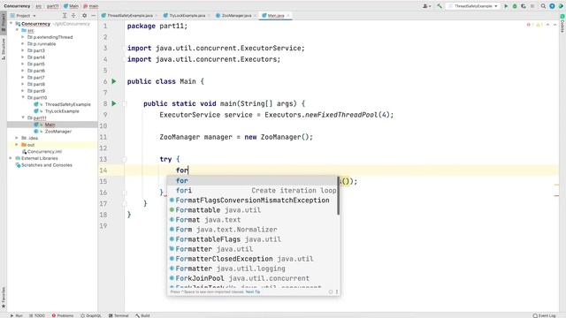Screen dimensions: 566x318
Task: Click the Next Tip link in popup
Action: coord(253,291)
